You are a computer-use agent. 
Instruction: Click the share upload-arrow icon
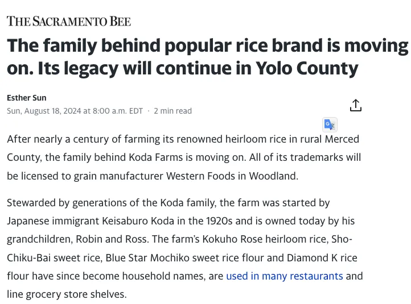[x=355, y=106]
